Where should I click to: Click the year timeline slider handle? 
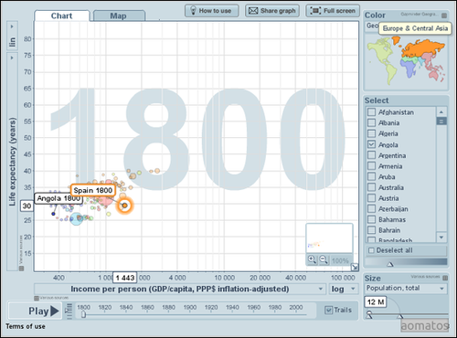(x=83, y=314)
